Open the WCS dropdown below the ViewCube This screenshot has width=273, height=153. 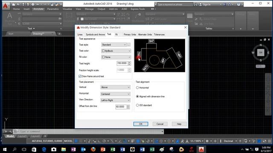[261, 66]
